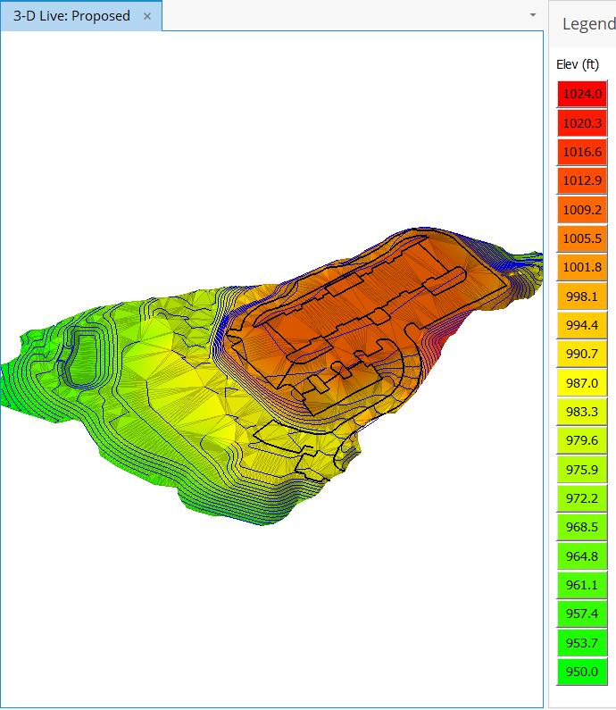Select the 961.1 green elevation swatch
616x710 pixels.
coord(582,585)
